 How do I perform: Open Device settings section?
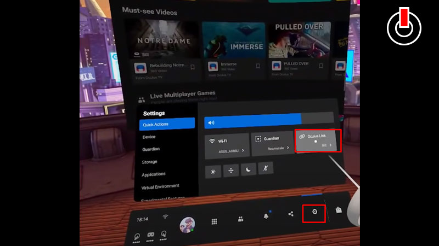149,137
